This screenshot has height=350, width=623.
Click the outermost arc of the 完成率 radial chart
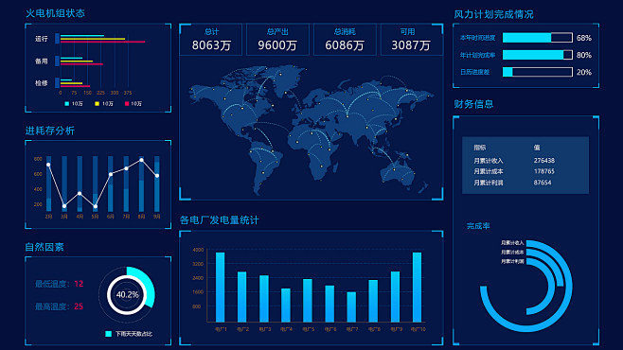[x=570, y=286]
